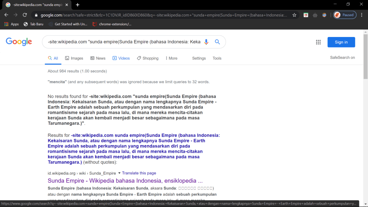Expand the More search options

click(171, 58)
